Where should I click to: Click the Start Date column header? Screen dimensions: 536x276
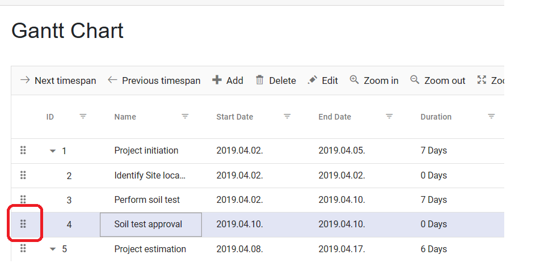click(234, 117)
